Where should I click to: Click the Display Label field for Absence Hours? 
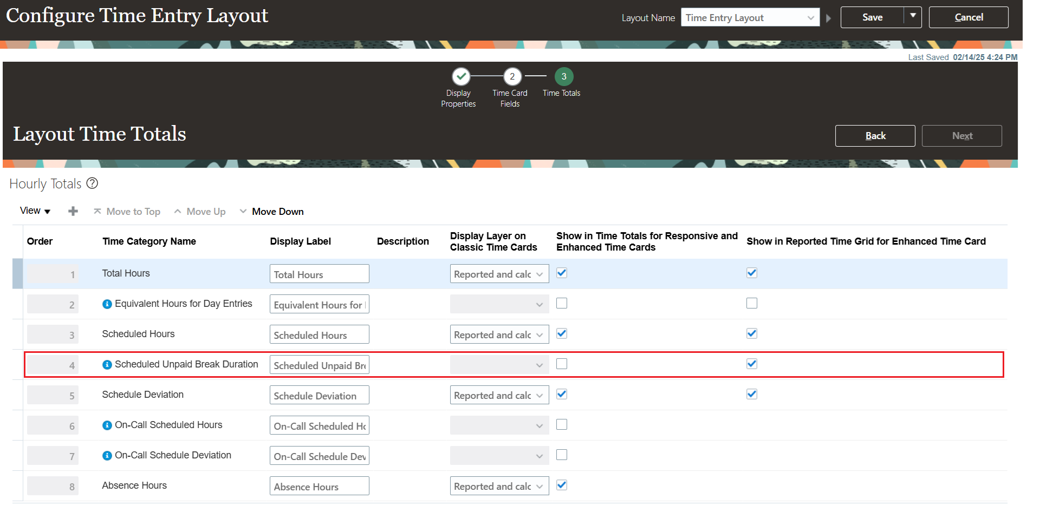click(319, 486)
